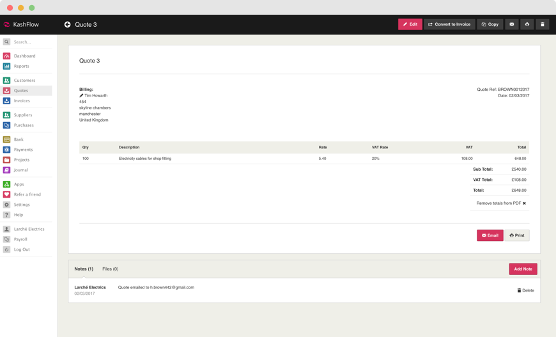Click Convert to Invoice button
556x337 pixels.
click(x=449, y=24)
